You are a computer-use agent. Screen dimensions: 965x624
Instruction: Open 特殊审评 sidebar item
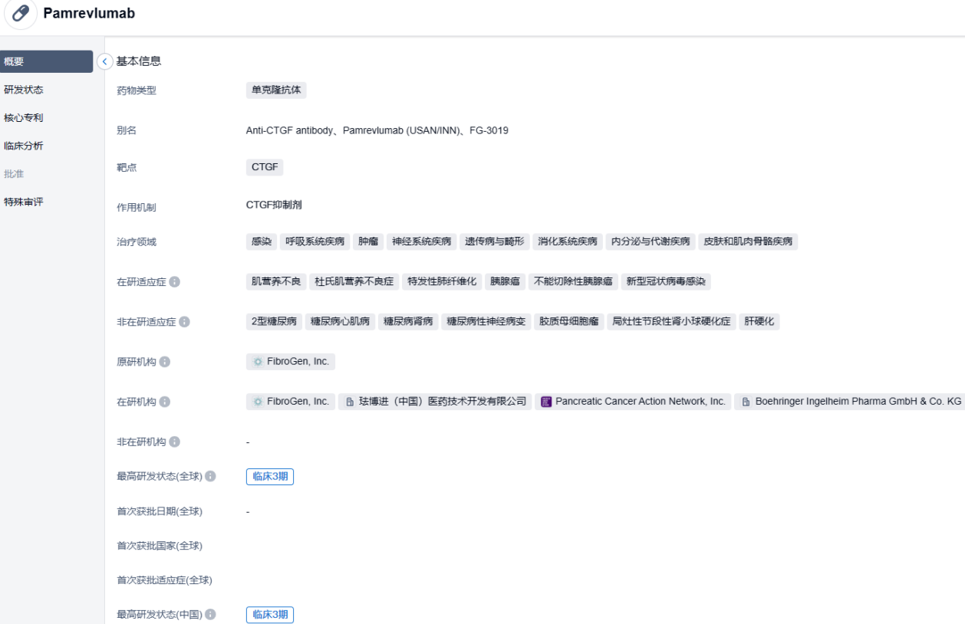coord(24,202)
